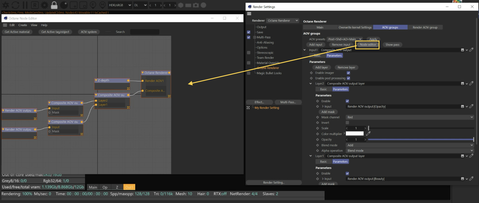This screenshot has width=479, height=203.
Task: Toggle the Multi-Pass checkbox in render list
Action: coord(249,38)
